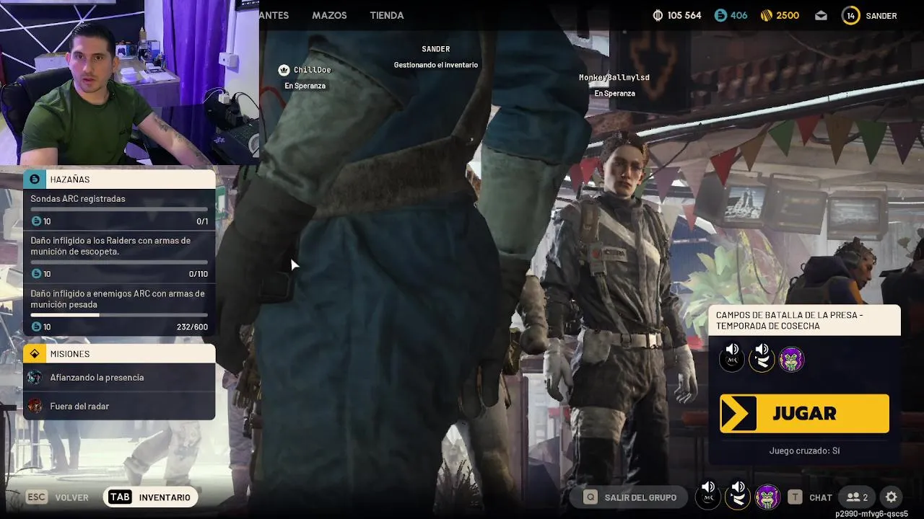Screen dimensions: 924x519
Task: Open the CHAT panel
Action: point(821,497)
